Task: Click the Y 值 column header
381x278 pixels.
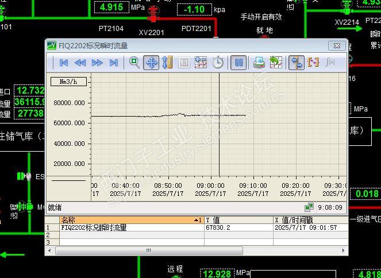Action: pyautogui.click(x=238, y=220)
